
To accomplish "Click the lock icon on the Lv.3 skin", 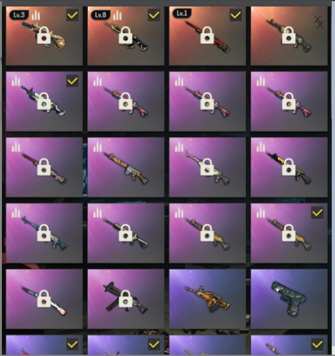I will click(44, 35).
